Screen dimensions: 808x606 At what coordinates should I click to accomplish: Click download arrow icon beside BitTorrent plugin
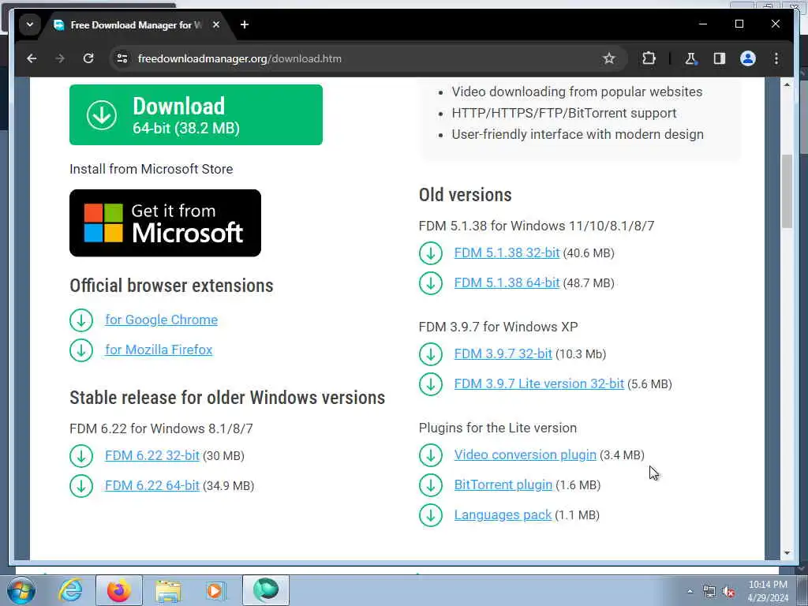pos(430,485)
